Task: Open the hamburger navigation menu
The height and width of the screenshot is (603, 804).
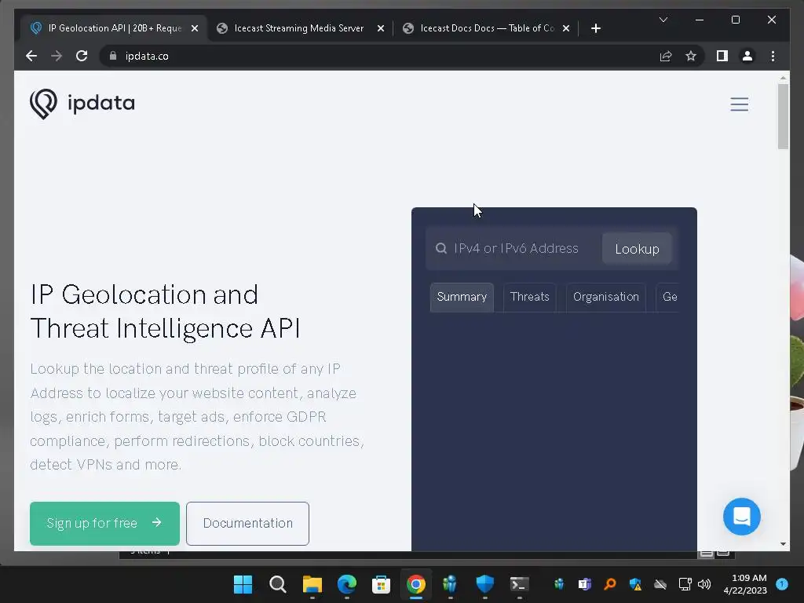Action: 739,104
